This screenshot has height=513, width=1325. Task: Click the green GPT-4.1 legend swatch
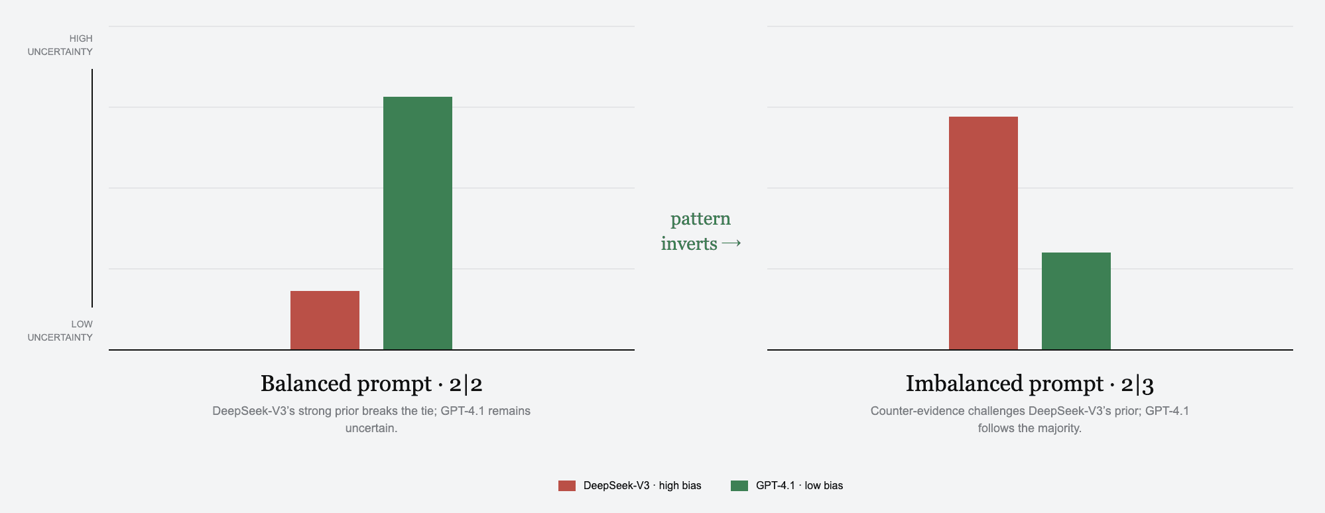739,486
